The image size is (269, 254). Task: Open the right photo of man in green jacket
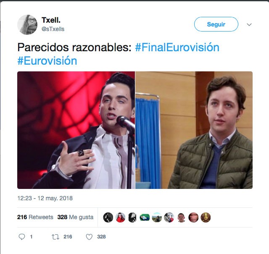[x=194, y=130]
